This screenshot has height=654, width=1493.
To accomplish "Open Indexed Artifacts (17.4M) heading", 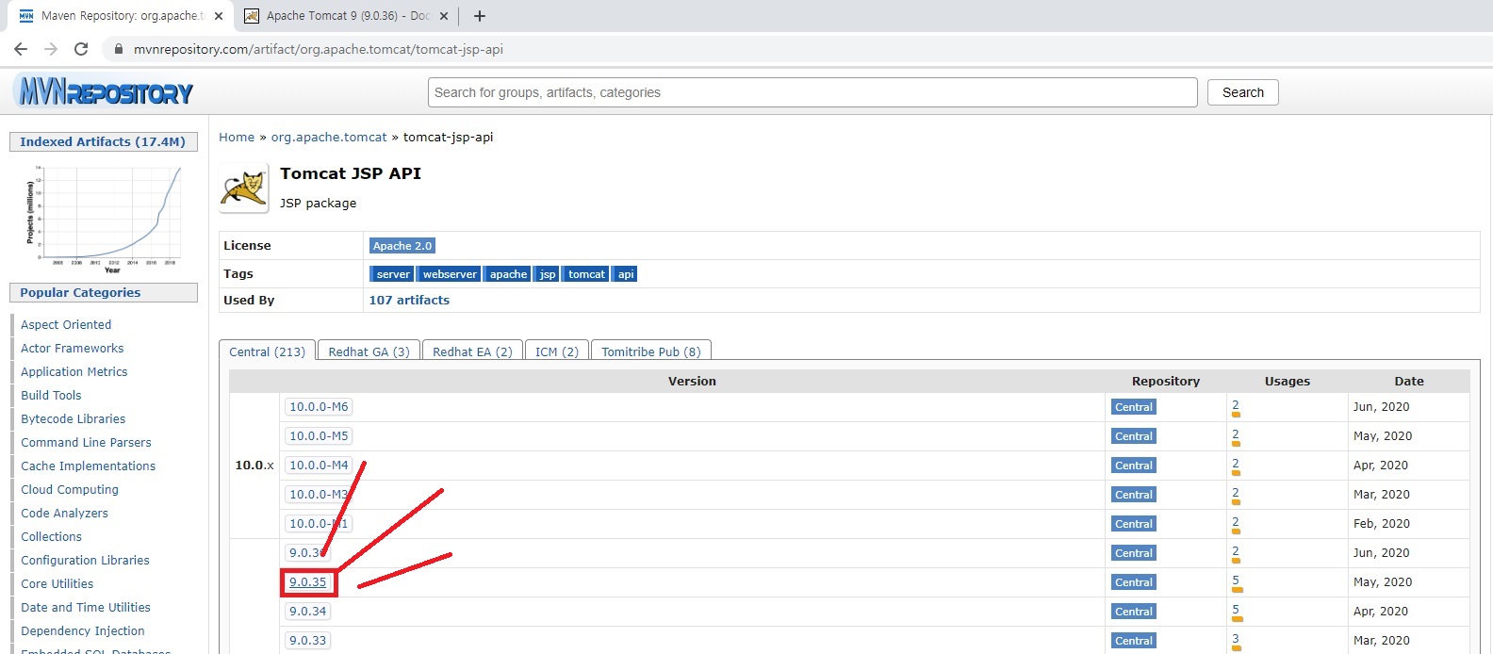I will (103, 141).
